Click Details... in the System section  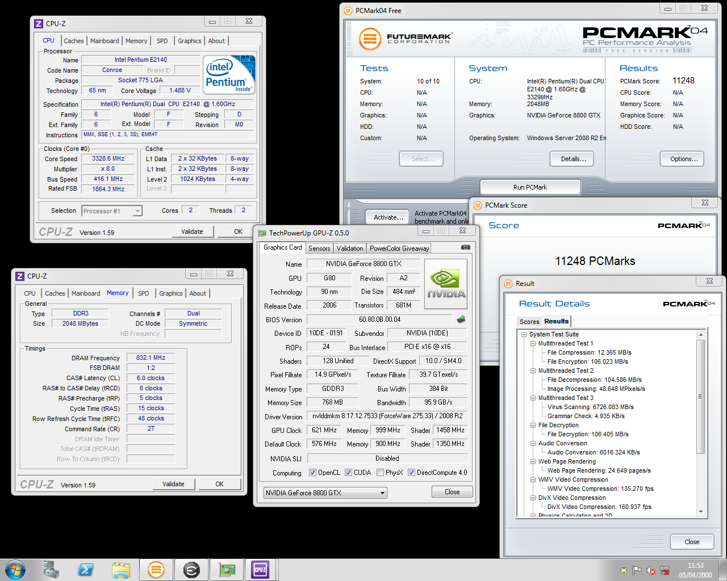tap(572, 159)
